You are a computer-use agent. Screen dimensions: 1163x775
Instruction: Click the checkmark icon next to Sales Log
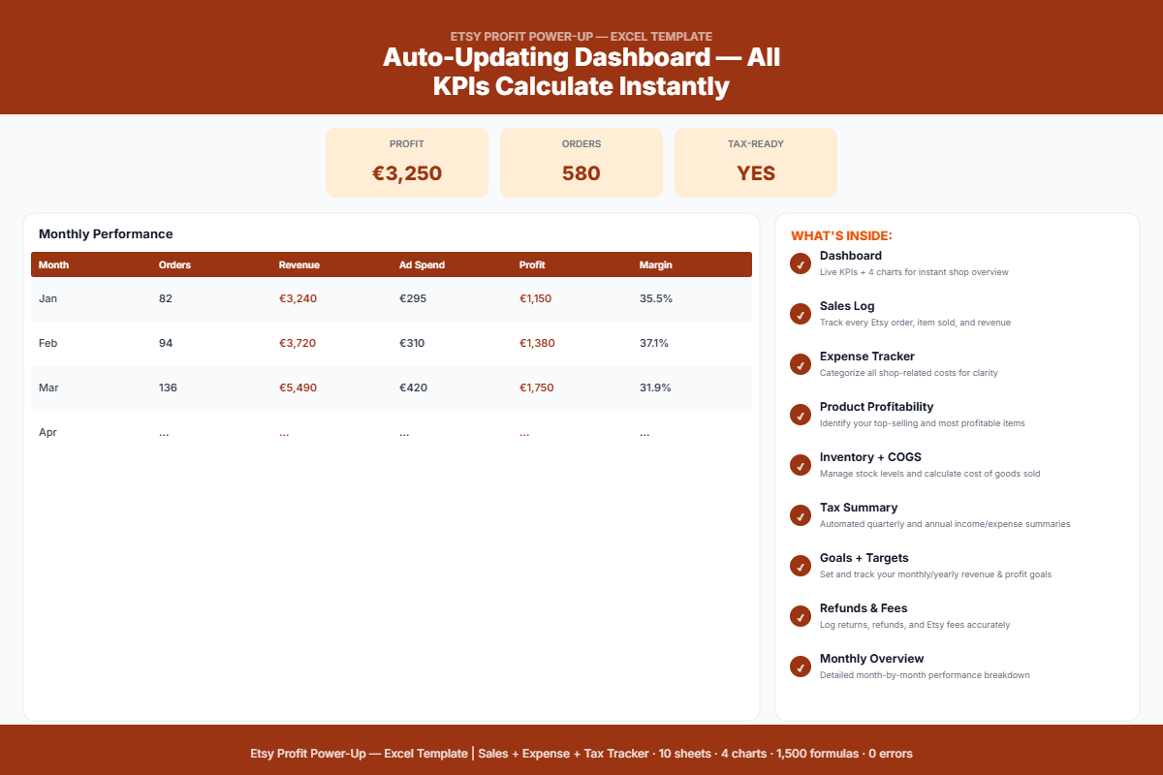click(801, 314)
